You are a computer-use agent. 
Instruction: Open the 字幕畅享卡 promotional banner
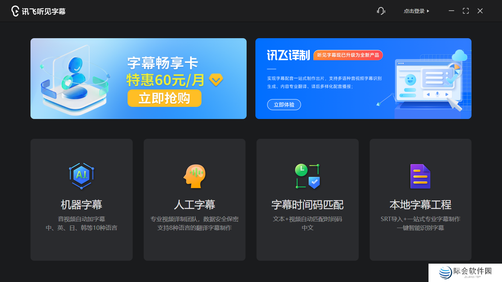138,78
